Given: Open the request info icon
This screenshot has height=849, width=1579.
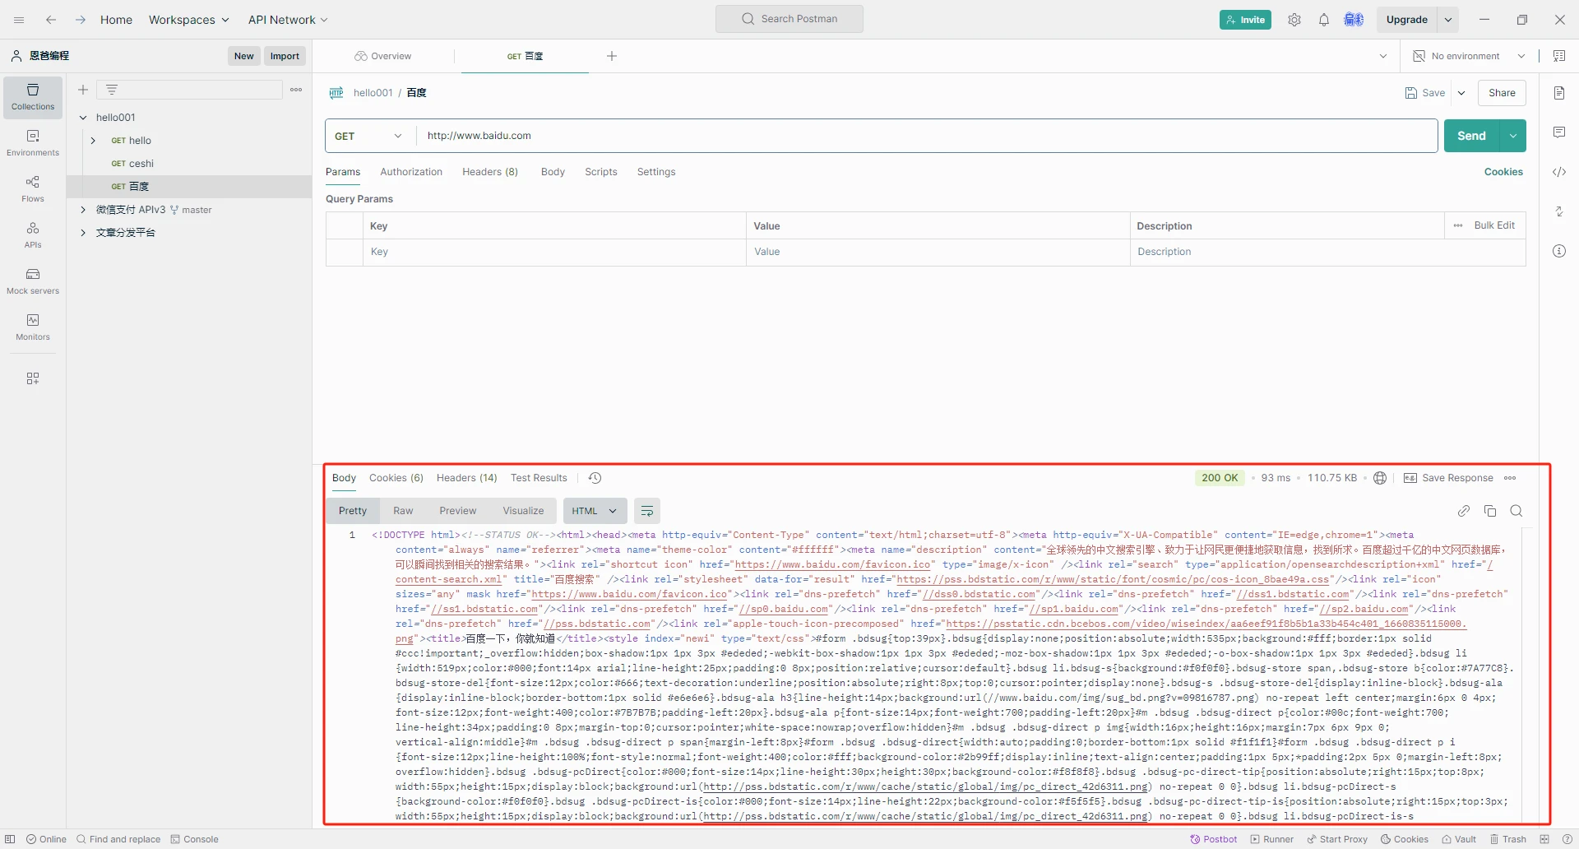Looking at the screenshot, I should click(1559, 251).
